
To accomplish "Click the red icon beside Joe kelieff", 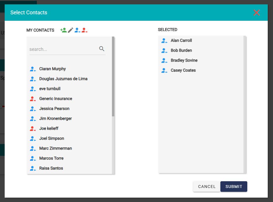I will [x=33, y=129].
